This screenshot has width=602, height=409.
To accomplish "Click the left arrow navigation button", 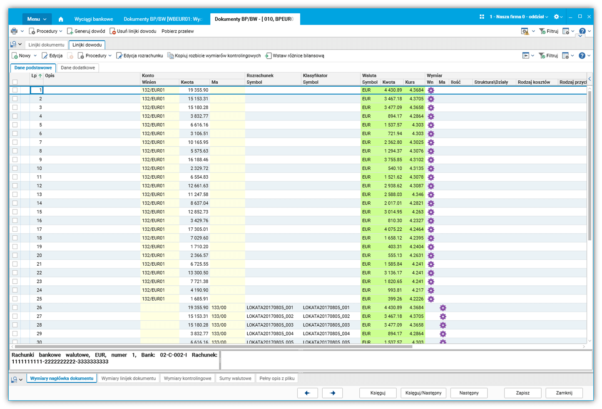I will (307, 393).
